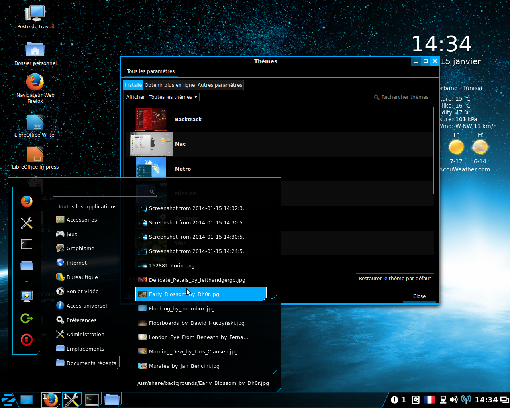Select Accès universel menu category

[x=86, y=306]
